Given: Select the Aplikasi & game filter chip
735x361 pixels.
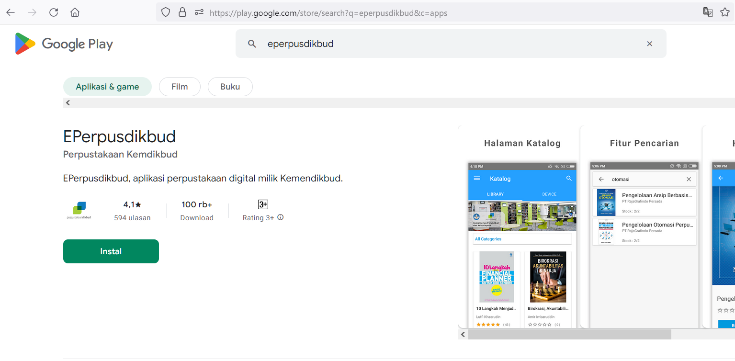Looking at the screenshot, I should pyautogui.click(x=107, y=87).
